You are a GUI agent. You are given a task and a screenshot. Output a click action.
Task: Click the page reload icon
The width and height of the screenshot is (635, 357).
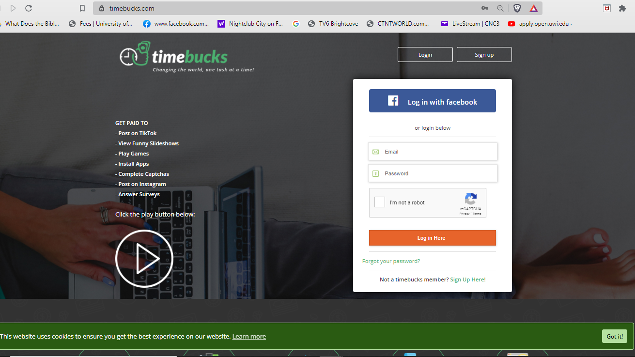click(29, 8)
